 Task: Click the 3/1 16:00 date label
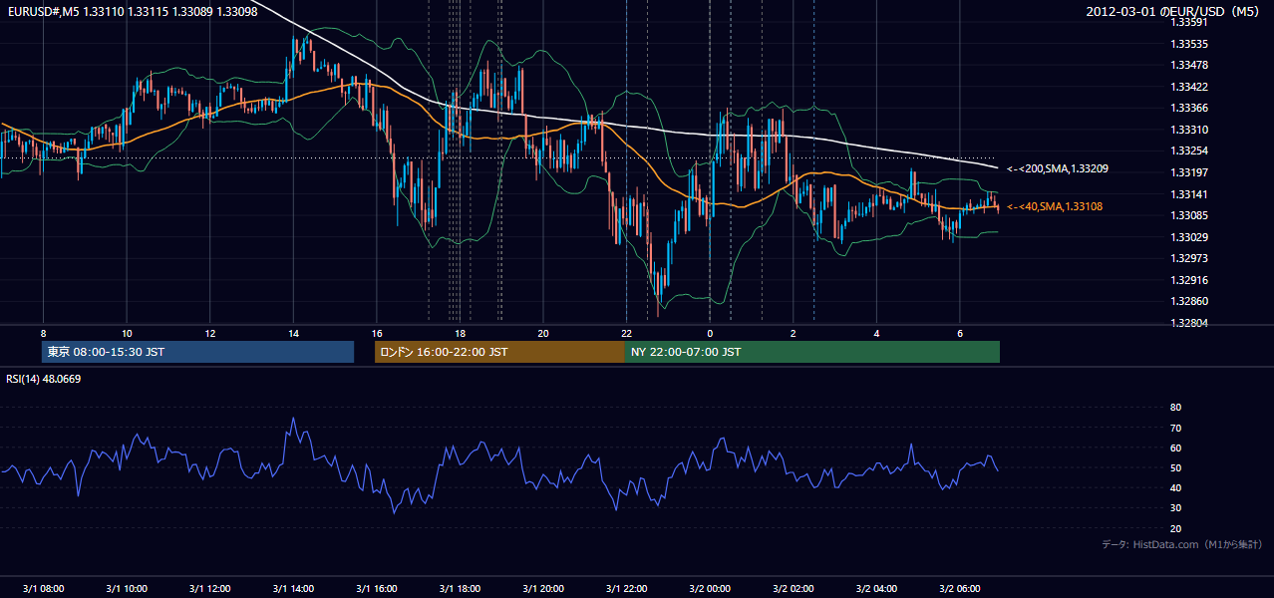coord(376,588)
